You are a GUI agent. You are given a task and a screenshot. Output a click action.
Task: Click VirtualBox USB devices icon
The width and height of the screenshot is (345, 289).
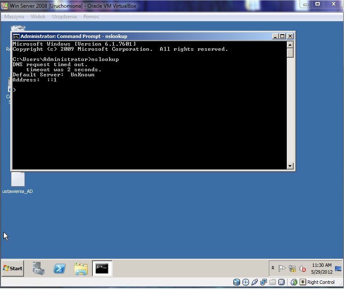254,282
